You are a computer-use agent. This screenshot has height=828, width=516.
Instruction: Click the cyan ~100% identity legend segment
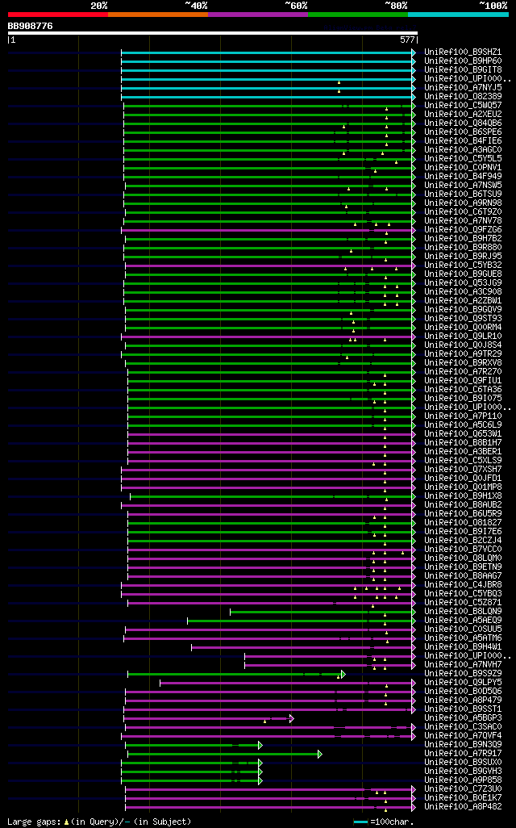click(x=458, y=15)
